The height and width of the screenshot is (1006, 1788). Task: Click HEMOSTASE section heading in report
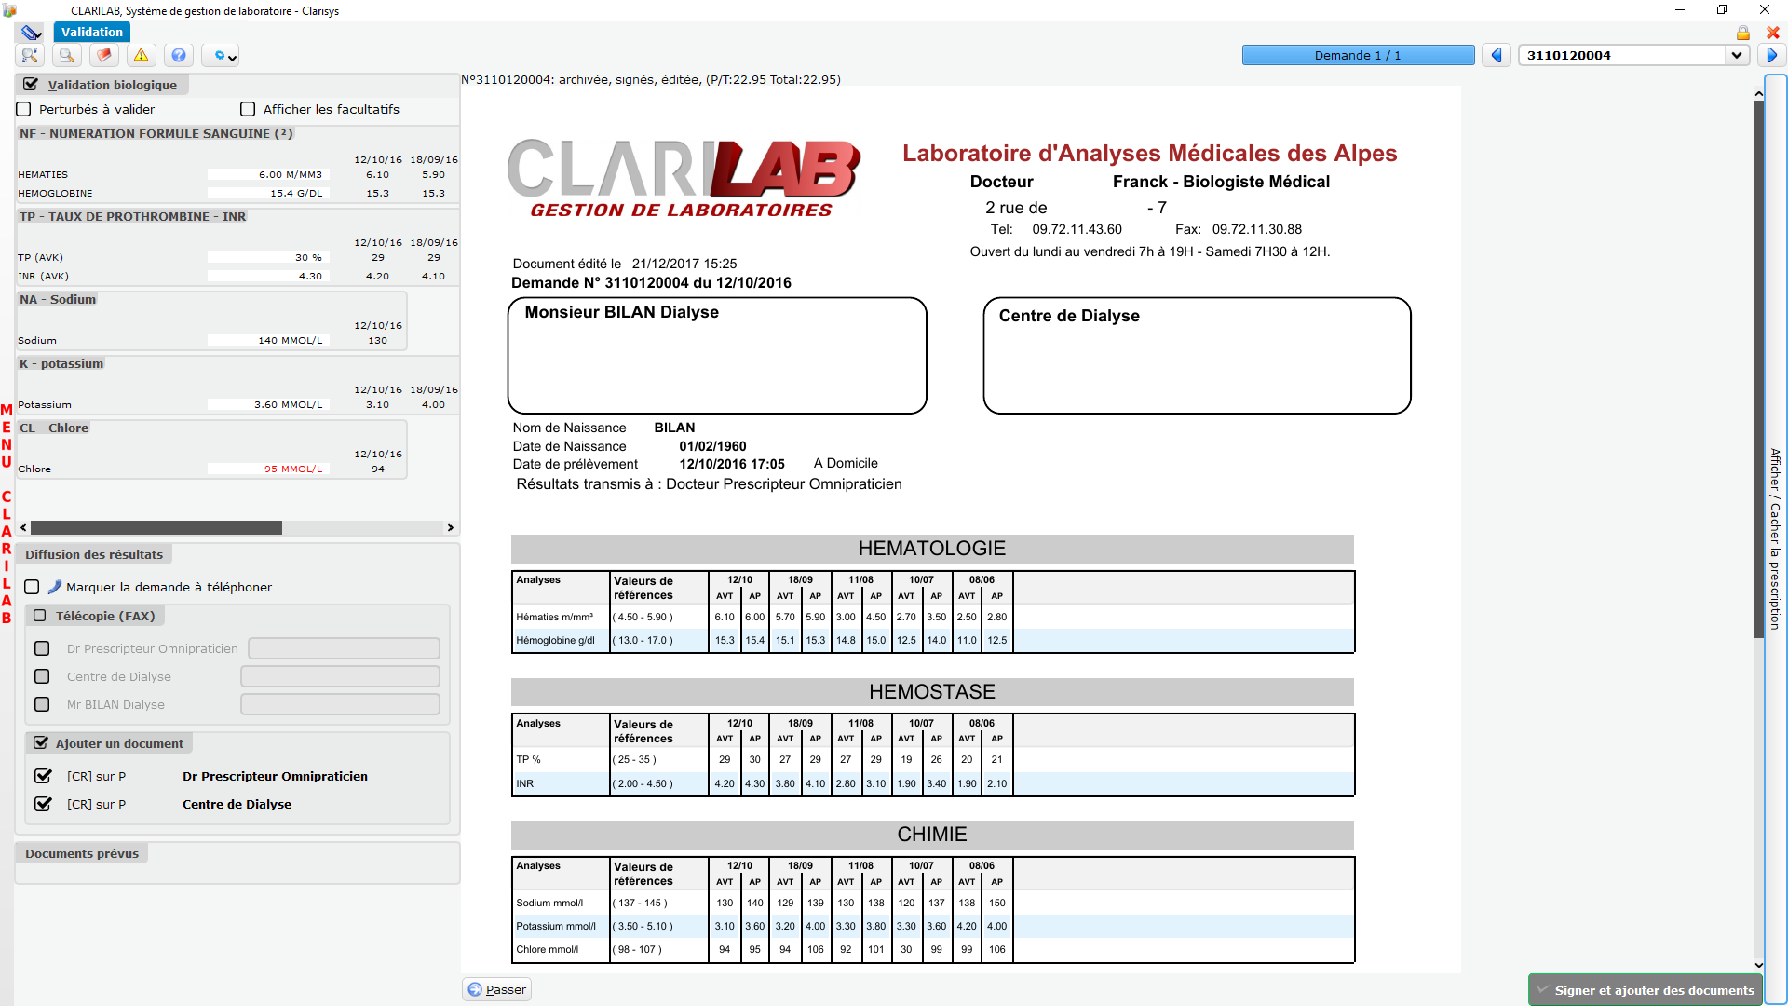(932, 692)
